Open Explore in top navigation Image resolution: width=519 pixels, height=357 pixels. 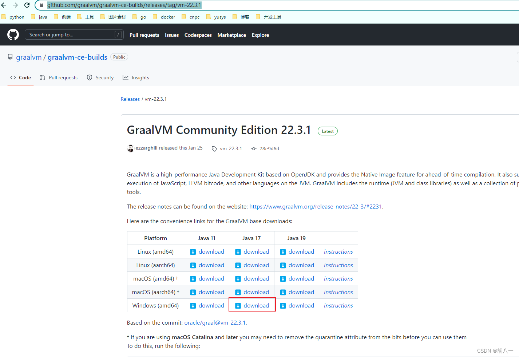[261, 35]
